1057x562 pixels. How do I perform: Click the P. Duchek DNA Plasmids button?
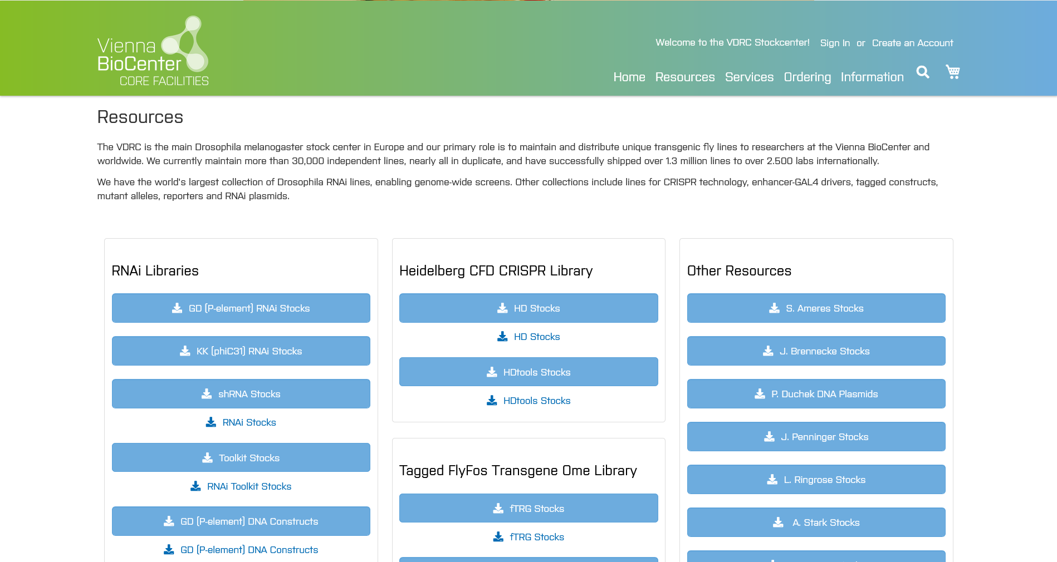pos(816,394)
